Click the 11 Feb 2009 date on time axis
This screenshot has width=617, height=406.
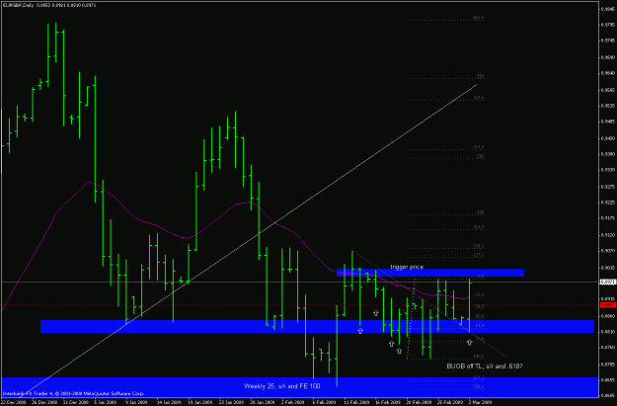point(355,402)
